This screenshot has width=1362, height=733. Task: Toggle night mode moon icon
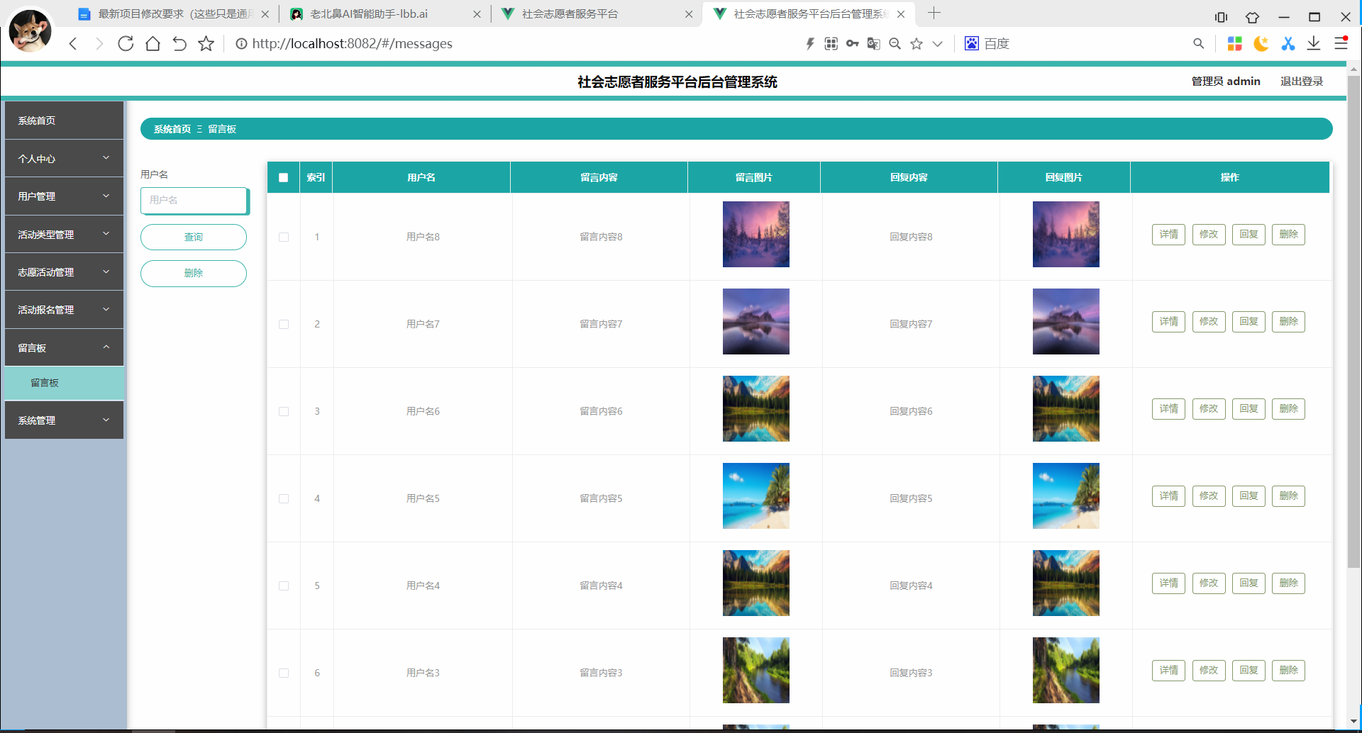pyautogui.click(x=1261, y=44)
